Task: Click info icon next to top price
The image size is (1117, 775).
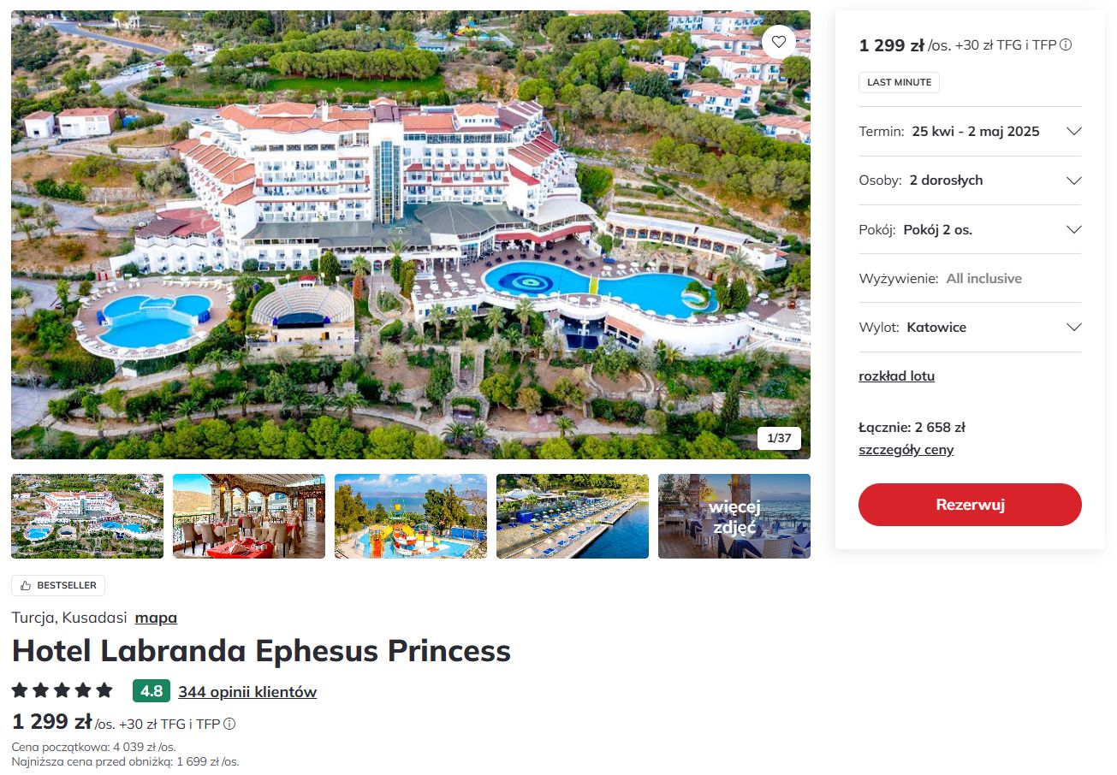Action: (x=1066, y=45)
